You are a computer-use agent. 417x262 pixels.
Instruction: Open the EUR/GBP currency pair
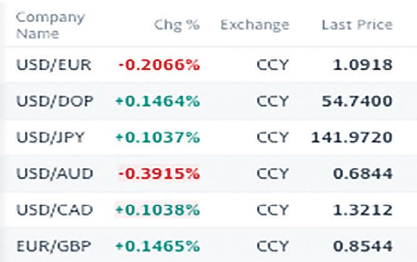(52, 245)
